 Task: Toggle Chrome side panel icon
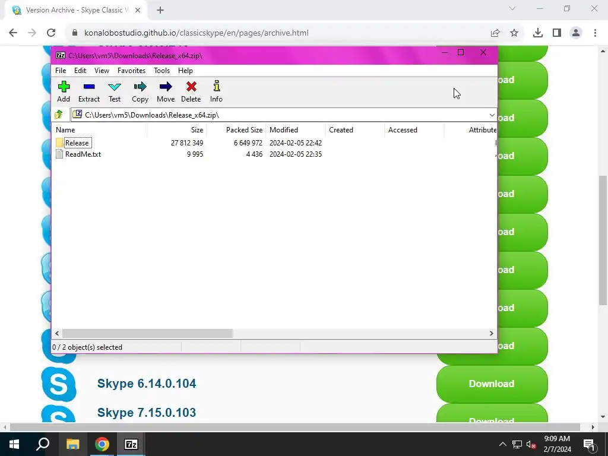[x=557, y=33]
